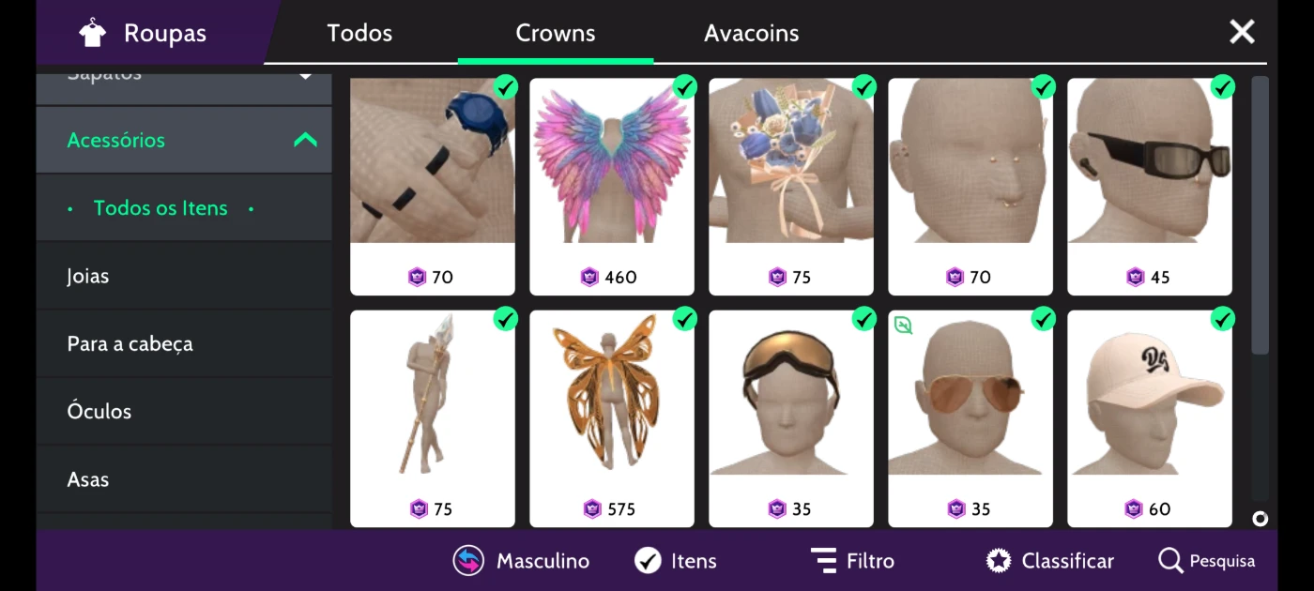Toggle the green checkmark on the pink wings

click(x=685, y=87)
